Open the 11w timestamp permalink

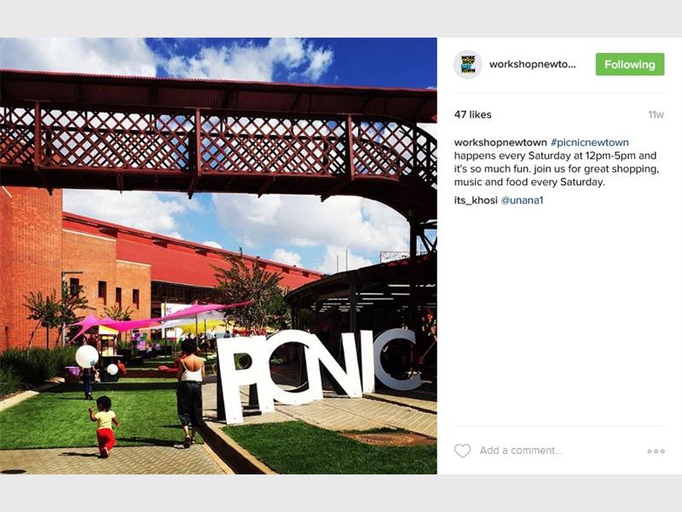656,114
